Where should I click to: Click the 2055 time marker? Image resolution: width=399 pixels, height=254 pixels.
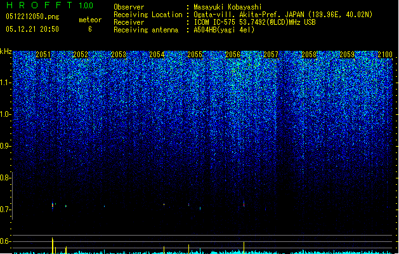(x=195, y=55)
